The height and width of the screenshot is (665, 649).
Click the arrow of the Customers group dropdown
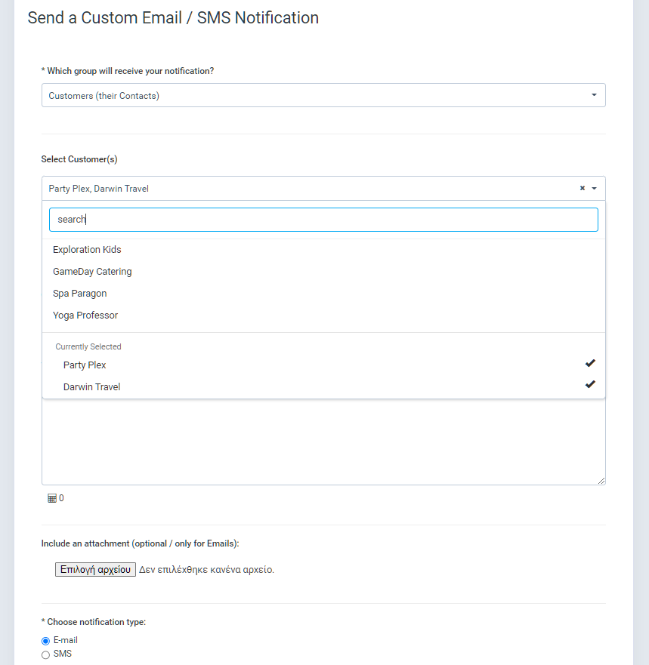594,95
